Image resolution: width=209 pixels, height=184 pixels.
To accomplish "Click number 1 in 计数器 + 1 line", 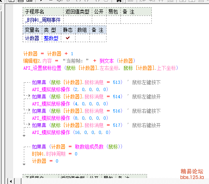I will tap(72, 54).
